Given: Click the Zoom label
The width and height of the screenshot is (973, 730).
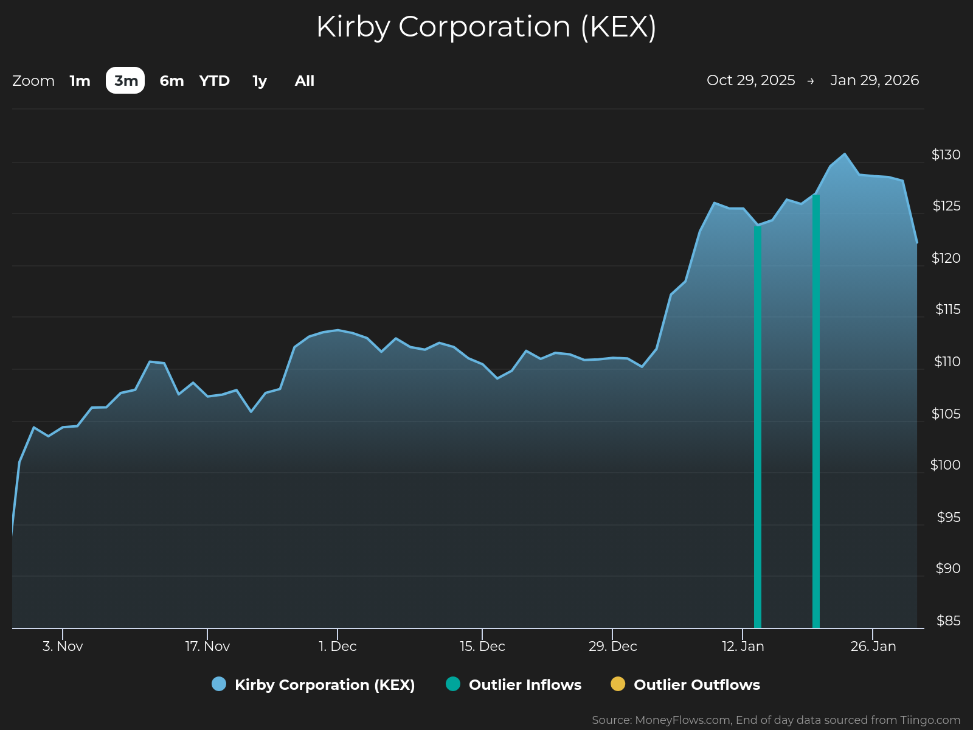Looking at the screenshot, I should click(33, 81).
